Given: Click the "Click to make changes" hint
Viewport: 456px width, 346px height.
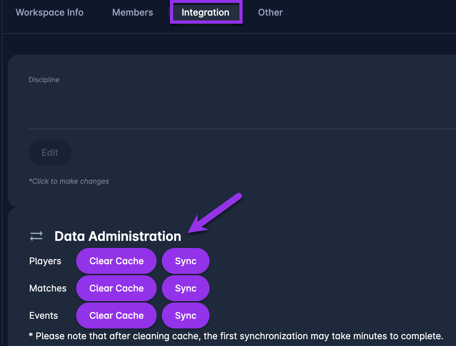Looking at the screenshot, I should (69, 181).
